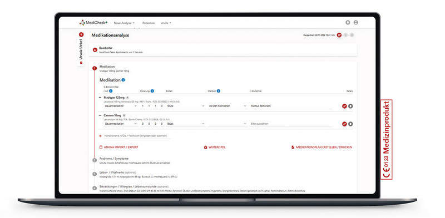Screen dimensions: 445x218
Task: Collapse the Carmen 10mg row with minus
Action: (x=100, y=115)
